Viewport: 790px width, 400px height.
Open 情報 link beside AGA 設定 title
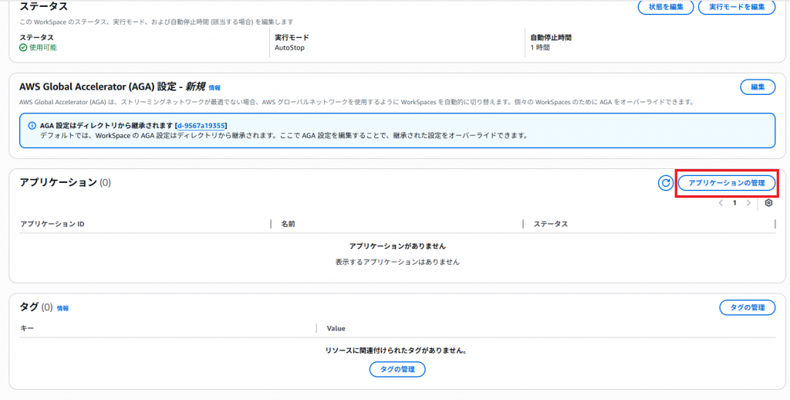[x=214, y=88]
